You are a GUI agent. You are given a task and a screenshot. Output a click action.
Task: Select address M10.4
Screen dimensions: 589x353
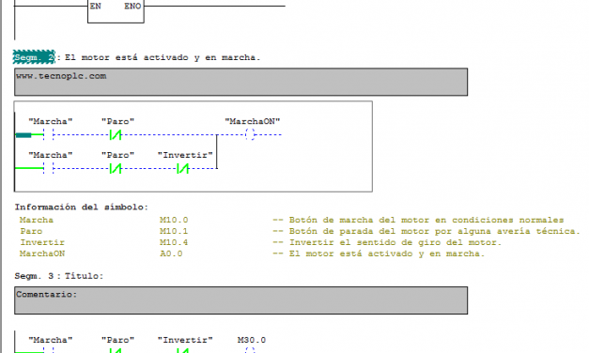point(174,242)
